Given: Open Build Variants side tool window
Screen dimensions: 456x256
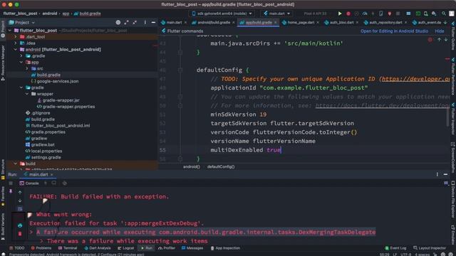Looking at the screenshot, I should (x=3, y=227).
